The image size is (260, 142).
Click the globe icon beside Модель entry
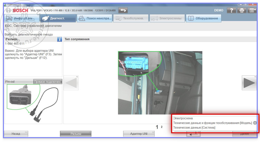tap(255, 123)
